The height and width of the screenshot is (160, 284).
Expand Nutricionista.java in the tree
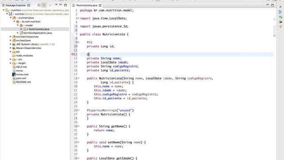click(21, 29)
